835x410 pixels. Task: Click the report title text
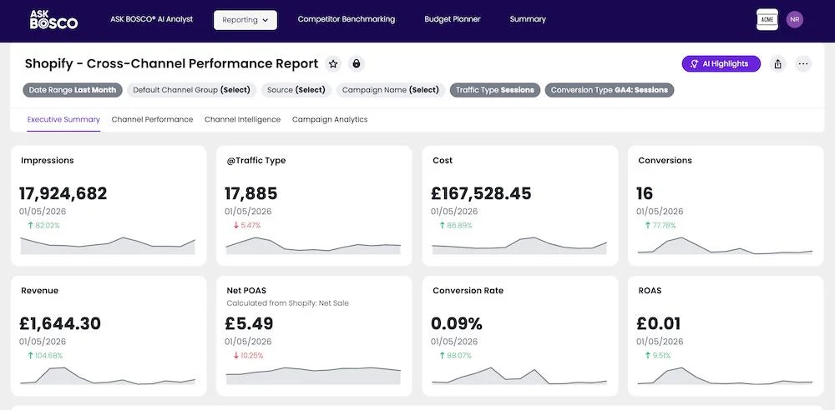pos(171,64)
